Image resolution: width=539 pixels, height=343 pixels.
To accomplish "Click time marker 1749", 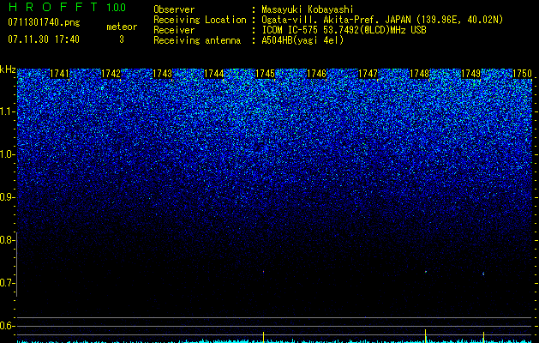I will click(470, 74).
